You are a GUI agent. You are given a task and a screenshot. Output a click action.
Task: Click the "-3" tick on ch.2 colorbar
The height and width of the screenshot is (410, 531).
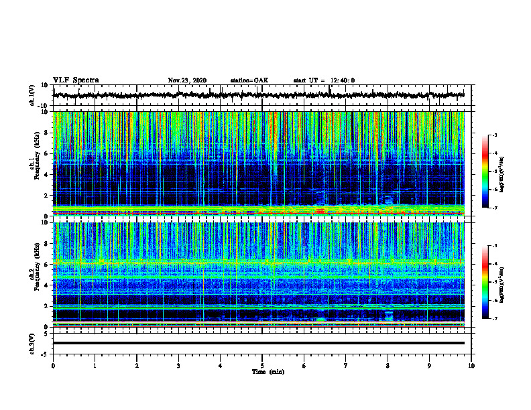click(494, 246)
